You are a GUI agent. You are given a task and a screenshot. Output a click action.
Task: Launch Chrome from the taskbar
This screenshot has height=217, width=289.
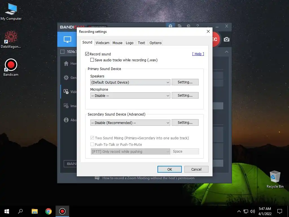pos(49,211)
